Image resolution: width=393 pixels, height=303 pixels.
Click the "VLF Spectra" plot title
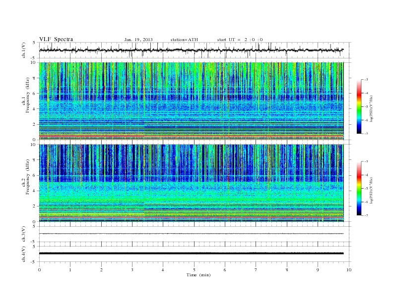pos(56,39)
